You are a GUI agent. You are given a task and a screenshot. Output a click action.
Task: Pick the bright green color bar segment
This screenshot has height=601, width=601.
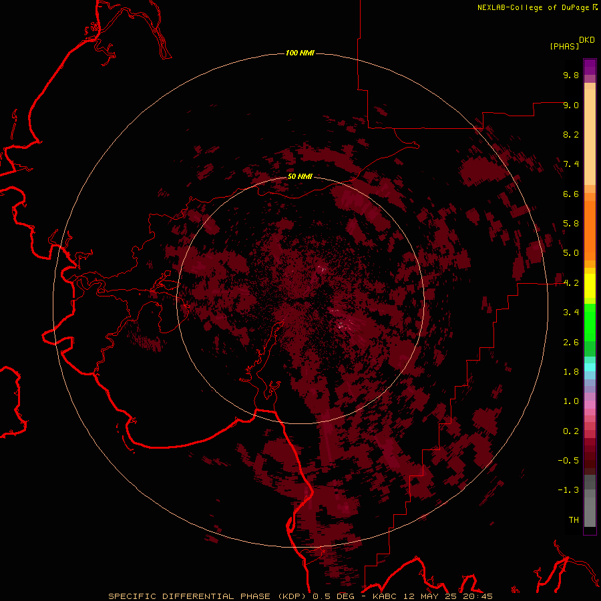pos(590,322)
